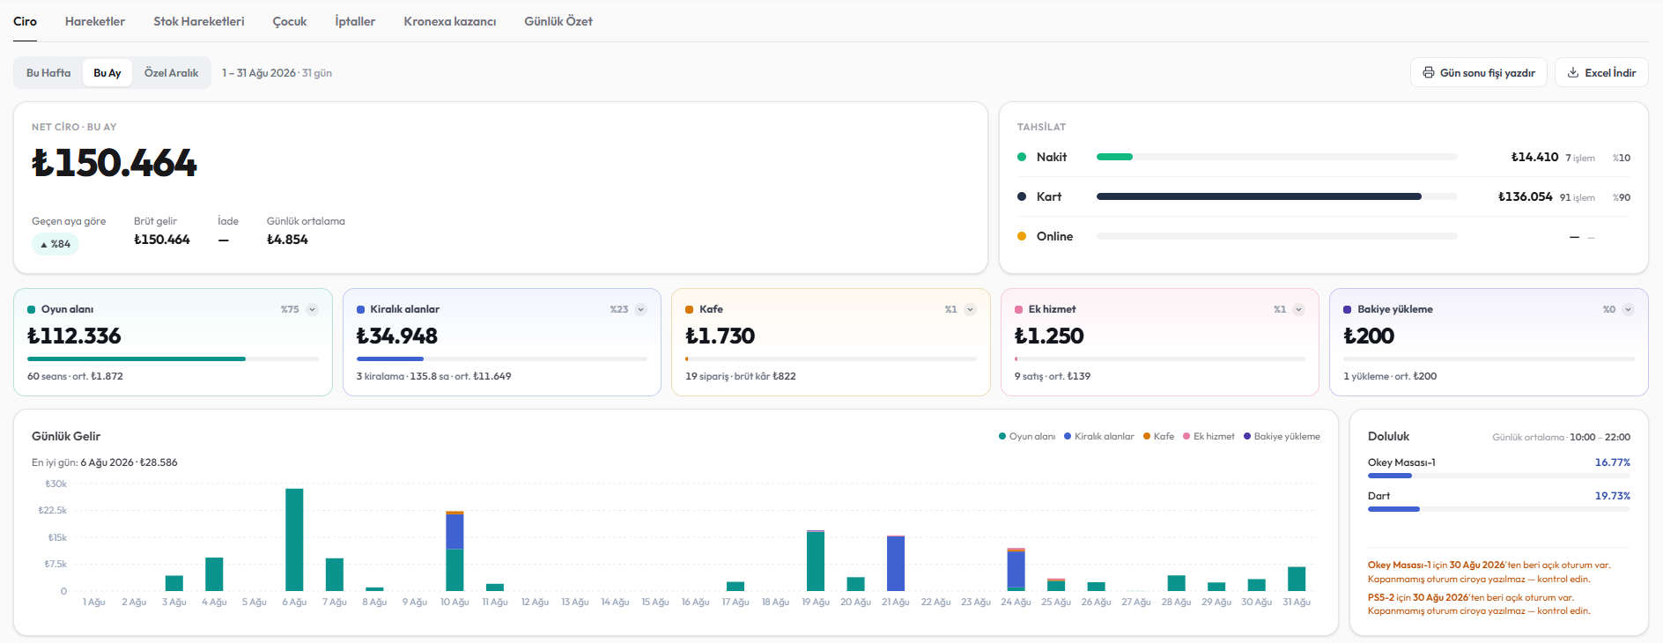
Task: Click the 21 Ağu bar in chart
Action: pyautogui.click(x=896, y=563)
